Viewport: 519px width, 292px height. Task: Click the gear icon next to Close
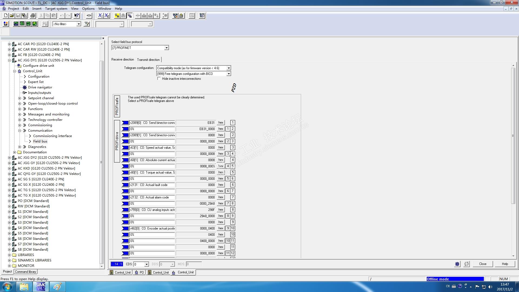457,264
